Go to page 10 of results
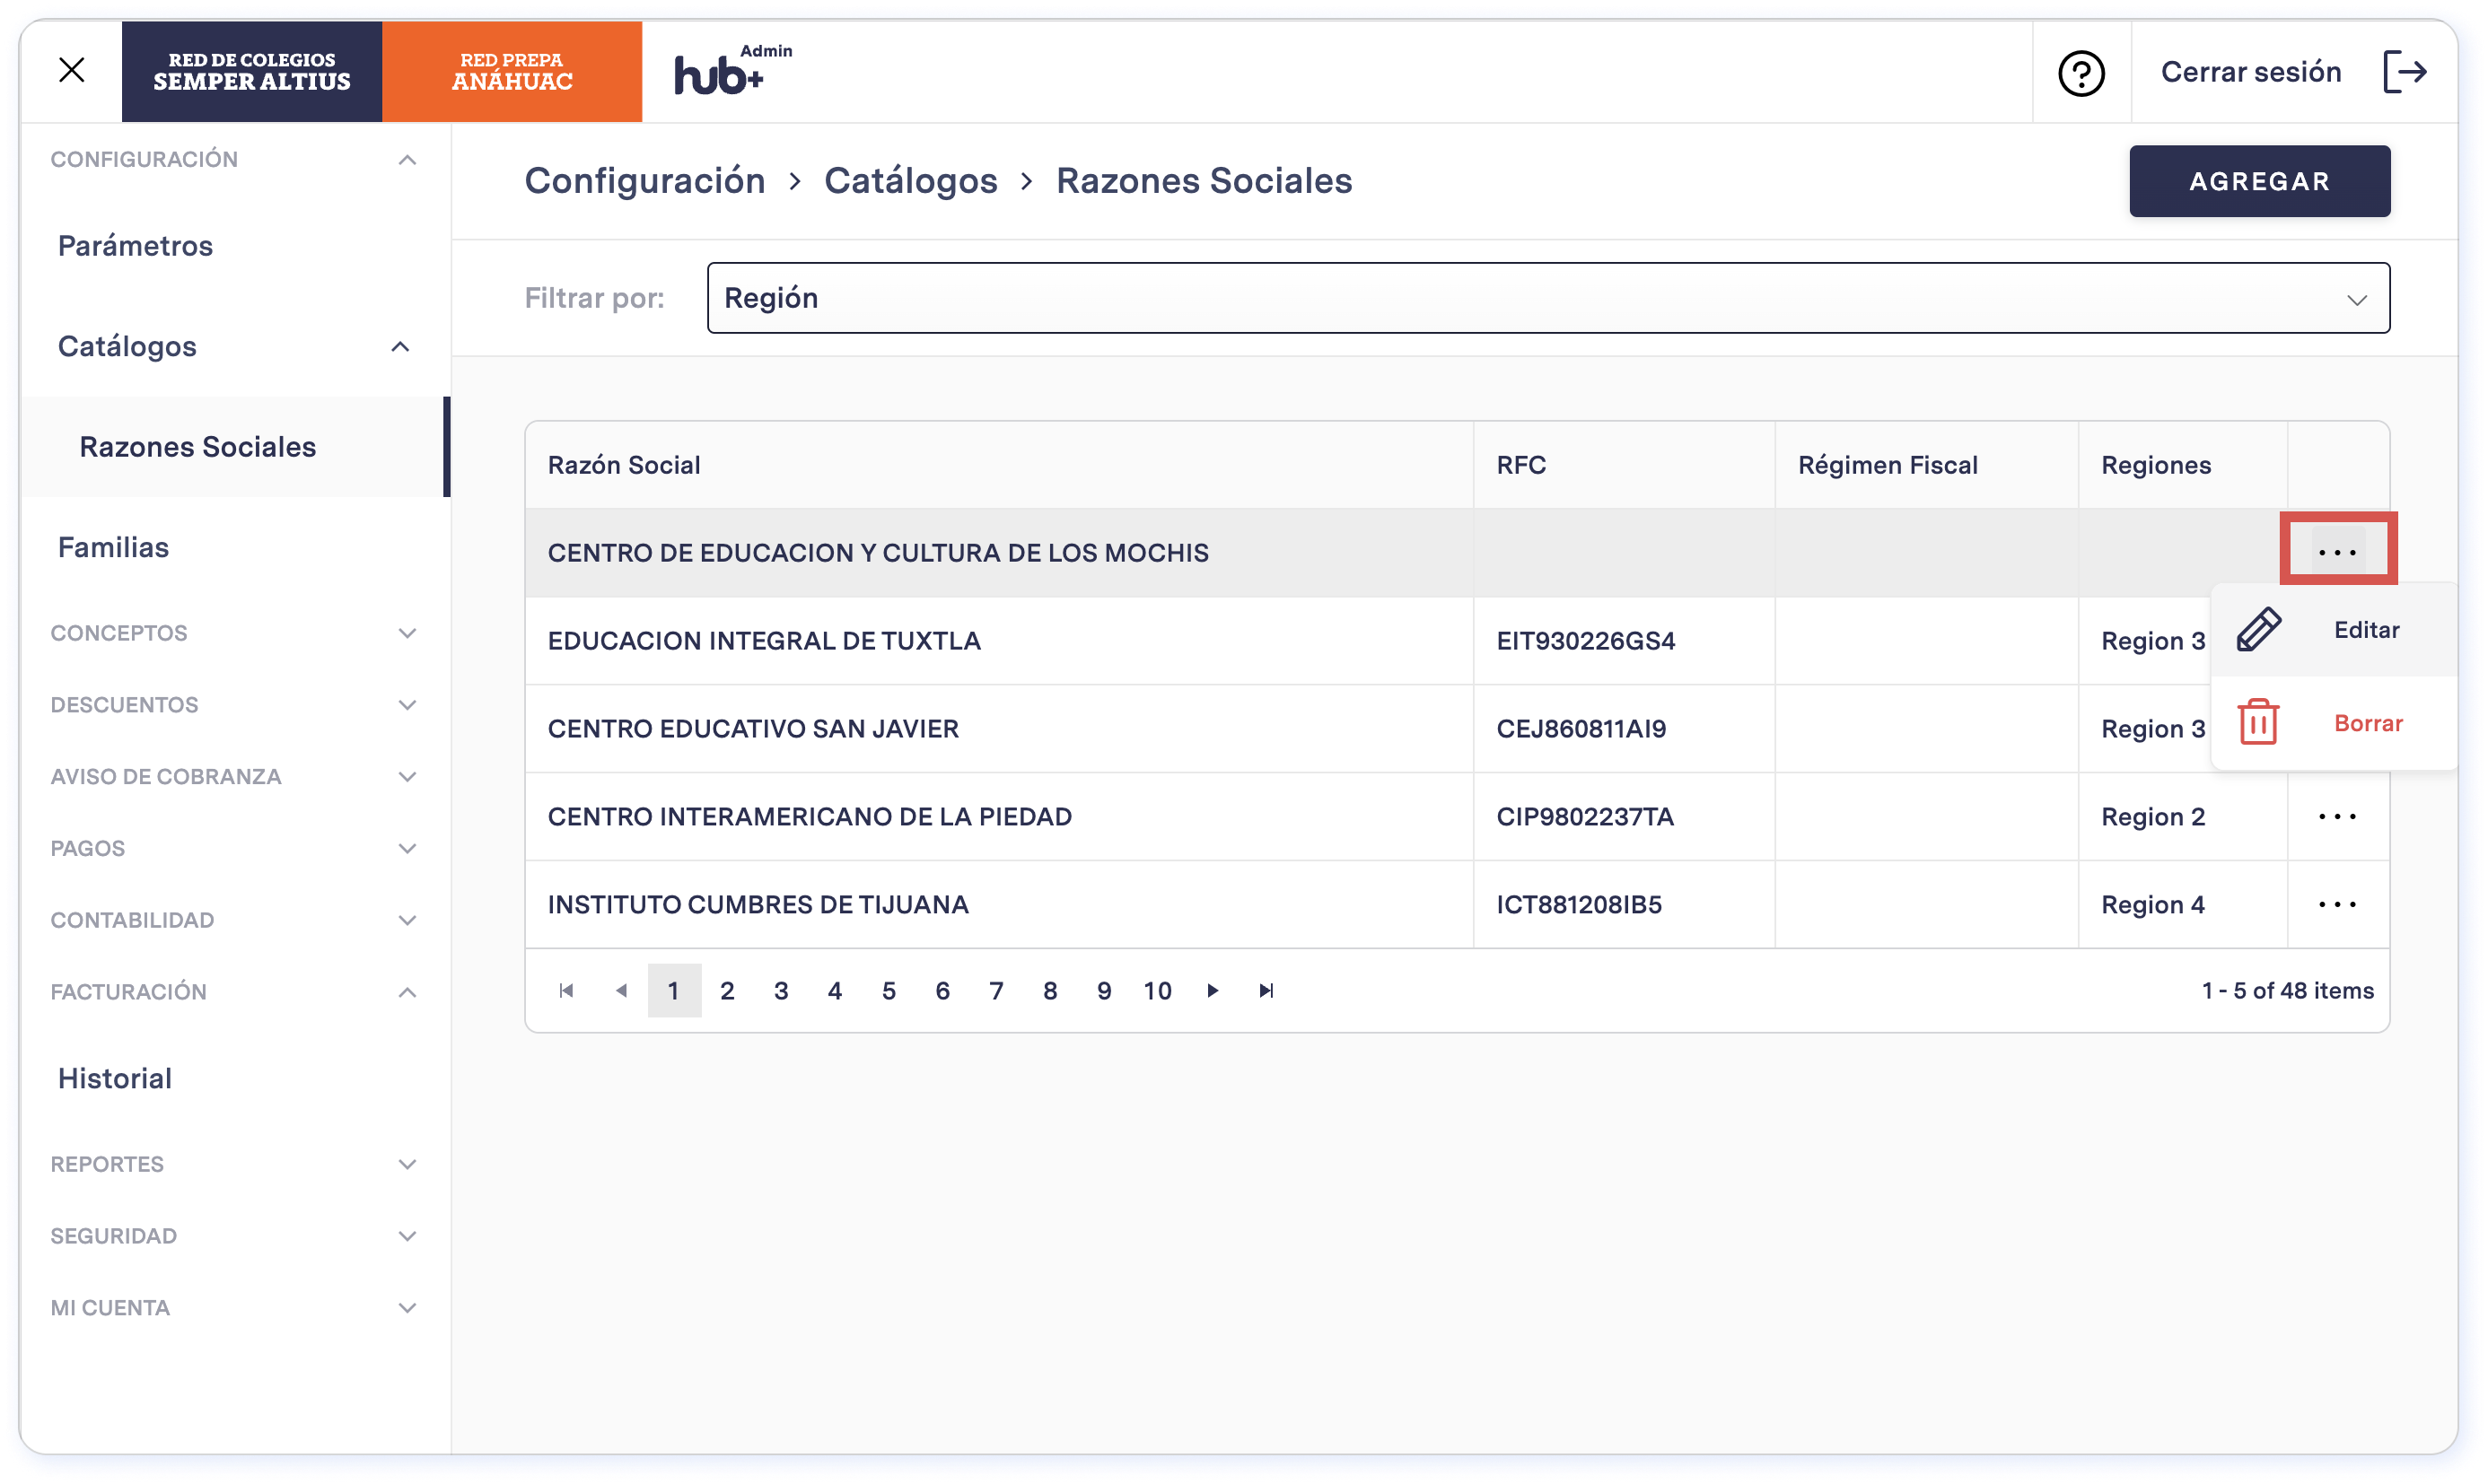Screen dimensions: 2488x1484 [1158, 990]
